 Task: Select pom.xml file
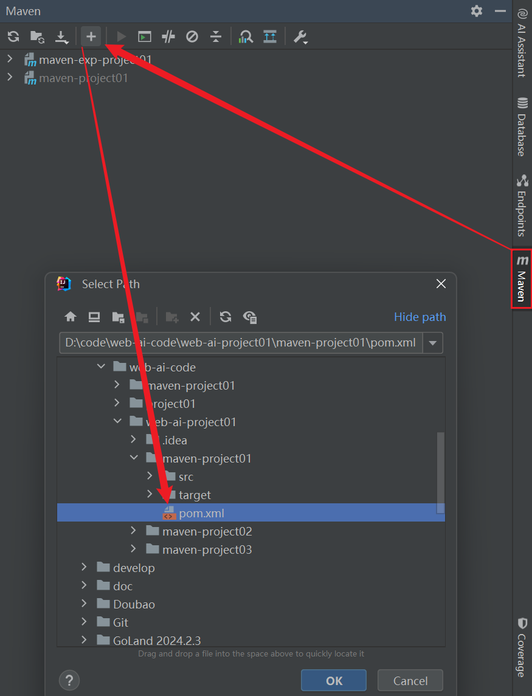(x=251, y=512)
